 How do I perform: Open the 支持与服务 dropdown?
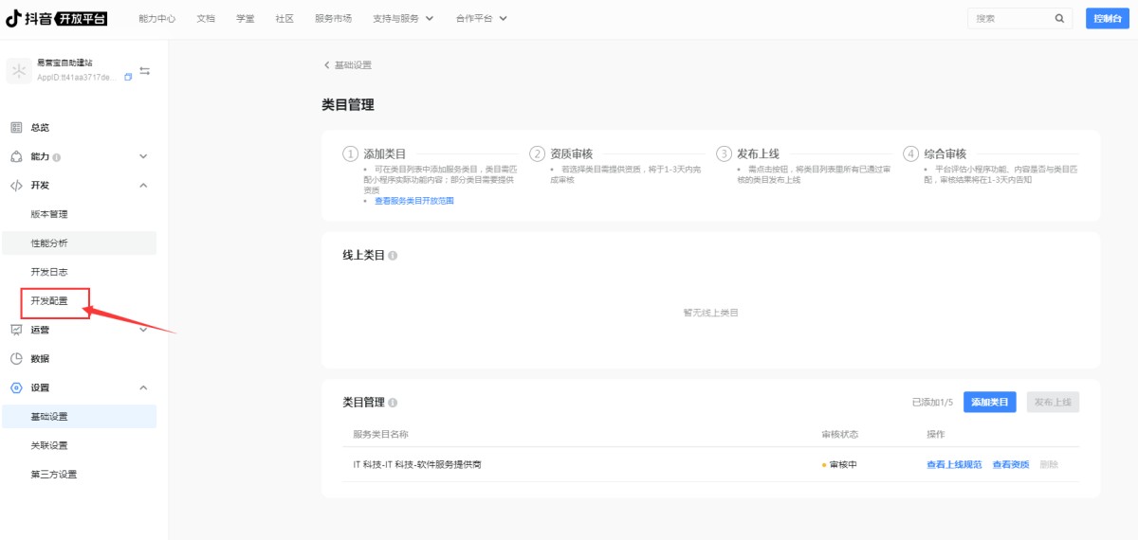403,18
